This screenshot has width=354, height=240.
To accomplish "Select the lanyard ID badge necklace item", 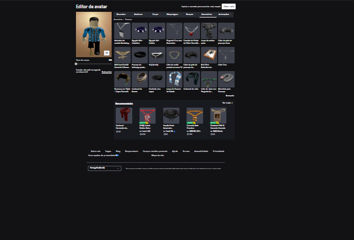I will [x=122, y=31].
